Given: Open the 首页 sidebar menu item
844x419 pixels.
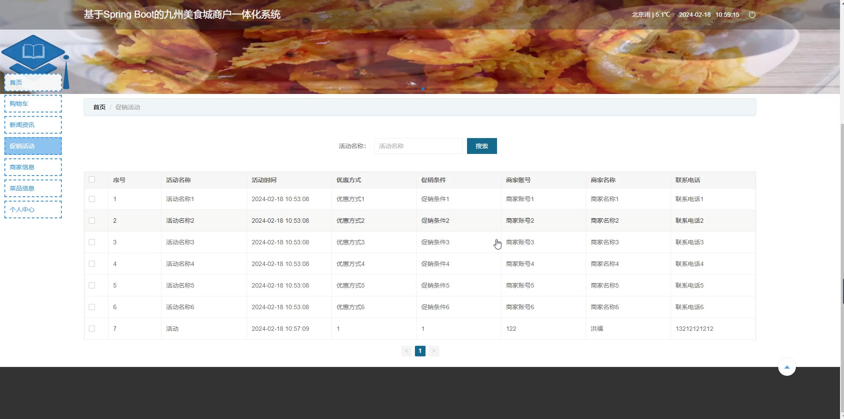Looking at the screenshot, I should (x=33, y=82).
